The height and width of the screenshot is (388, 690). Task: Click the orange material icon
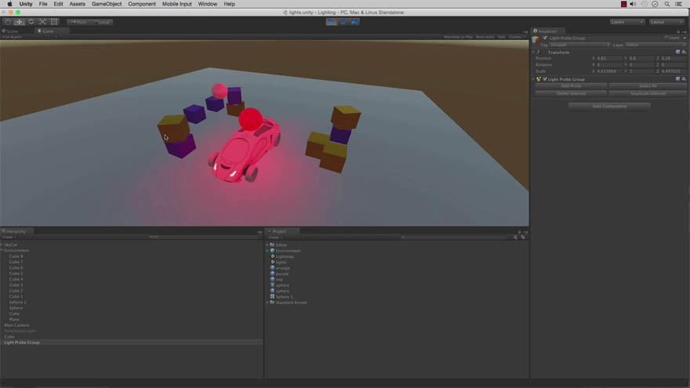point(272,267)
